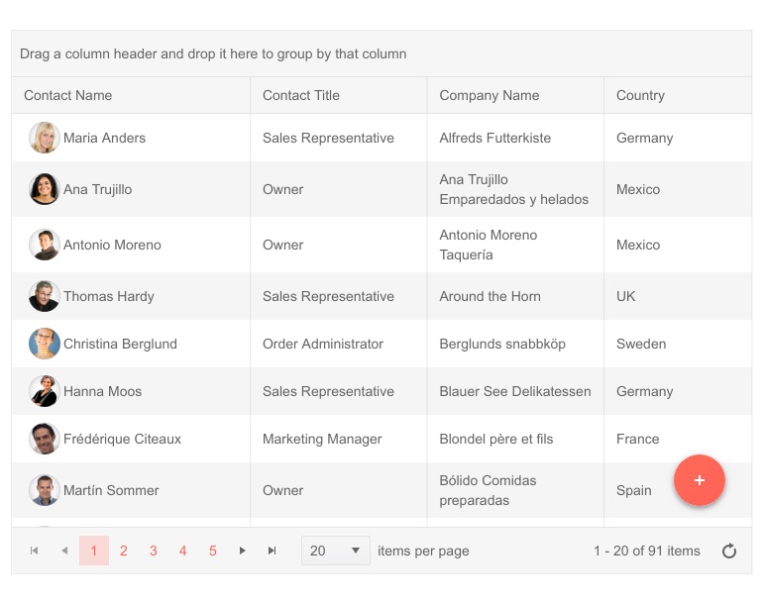The height and width of the screenshot is (604, 763).
Task: Select page 5 in pager
Action: pos(213,551)
